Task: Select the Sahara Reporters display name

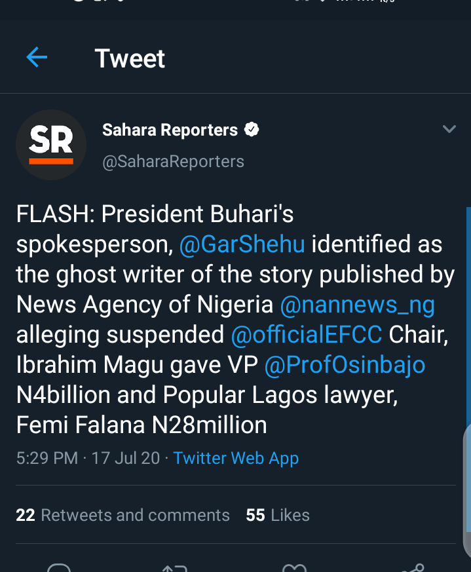Action: [x=170, y=130]
